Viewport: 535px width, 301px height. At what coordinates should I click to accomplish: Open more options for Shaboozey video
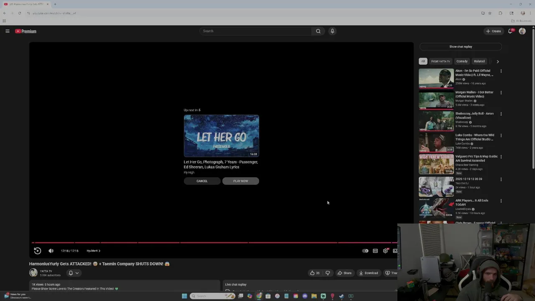(501, 114)
